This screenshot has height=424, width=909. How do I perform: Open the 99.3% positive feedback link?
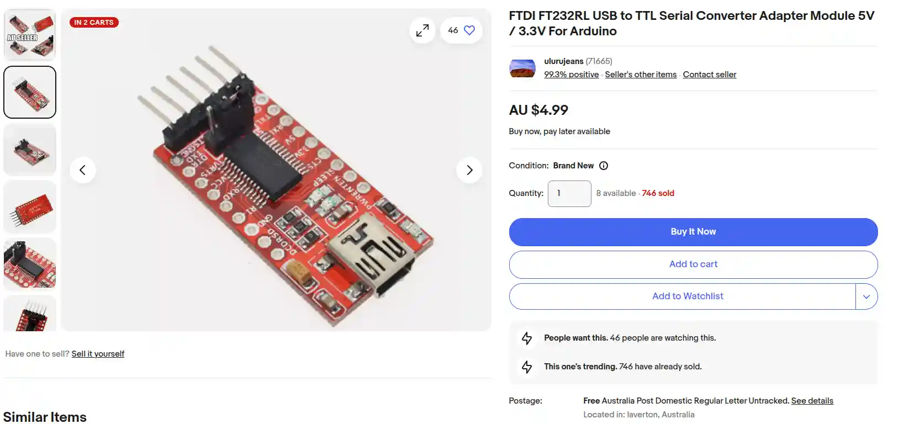click(x=571, y=75)
